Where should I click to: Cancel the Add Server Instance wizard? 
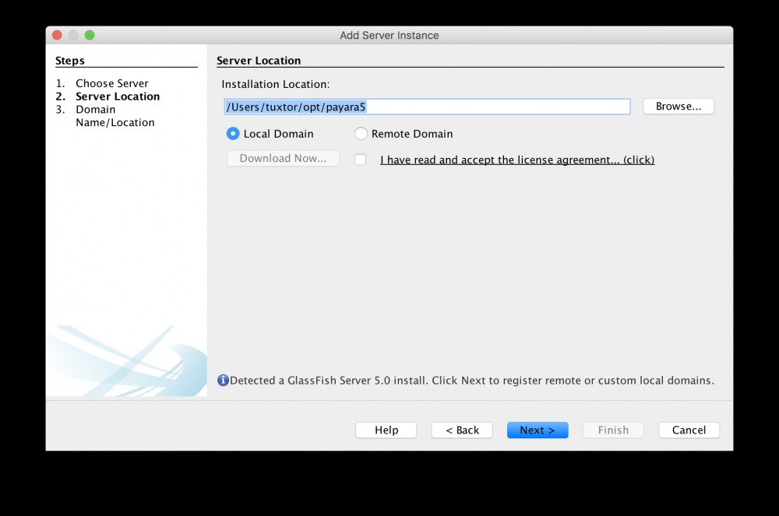pyautogui.click(x=689, y=430)
